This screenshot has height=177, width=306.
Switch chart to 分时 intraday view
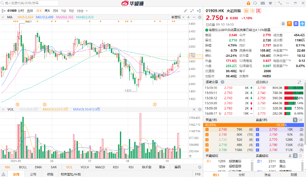pos(21,11)
